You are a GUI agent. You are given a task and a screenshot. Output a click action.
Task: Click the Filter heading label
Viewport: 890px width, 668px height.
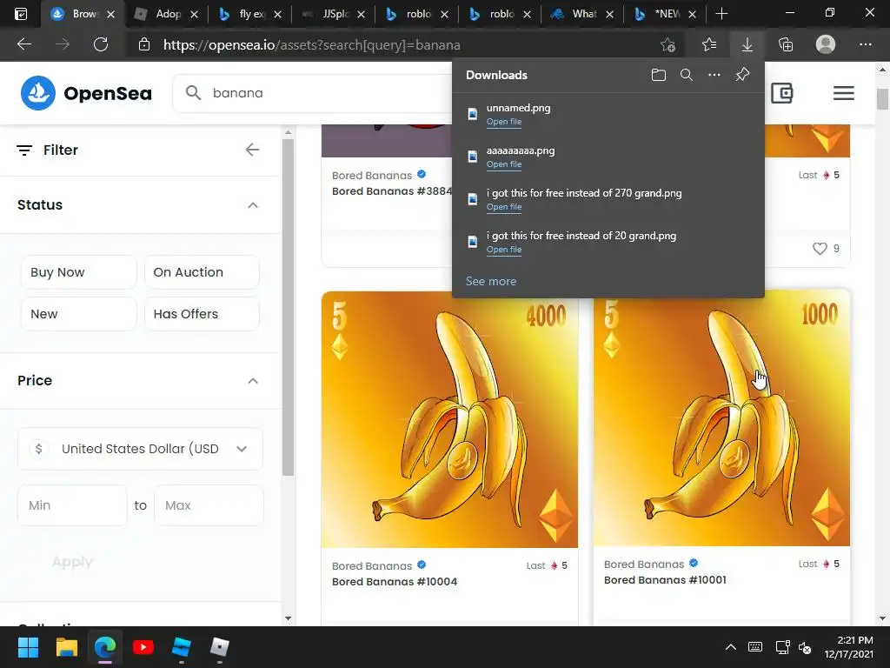[61, 150]
